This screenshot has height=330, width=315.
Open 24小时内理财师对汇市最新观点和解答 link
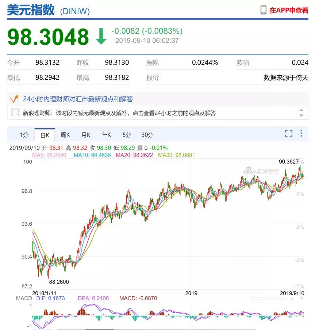(x=78, y=99)
